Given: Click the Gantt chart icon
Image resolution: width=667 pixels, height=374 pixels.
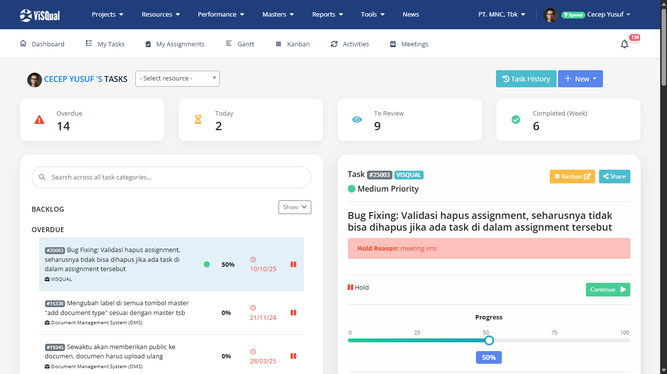Looking at the screenshot, I should (229, 43).
